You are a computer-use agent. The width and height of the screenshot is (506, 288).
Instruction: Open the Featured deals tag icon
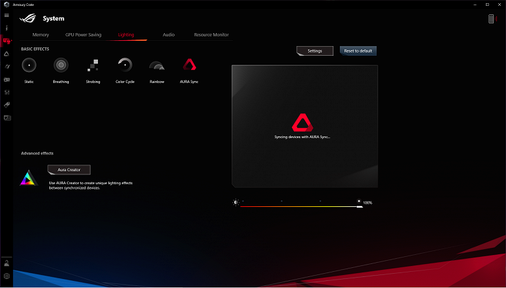[x=6, y=105]
